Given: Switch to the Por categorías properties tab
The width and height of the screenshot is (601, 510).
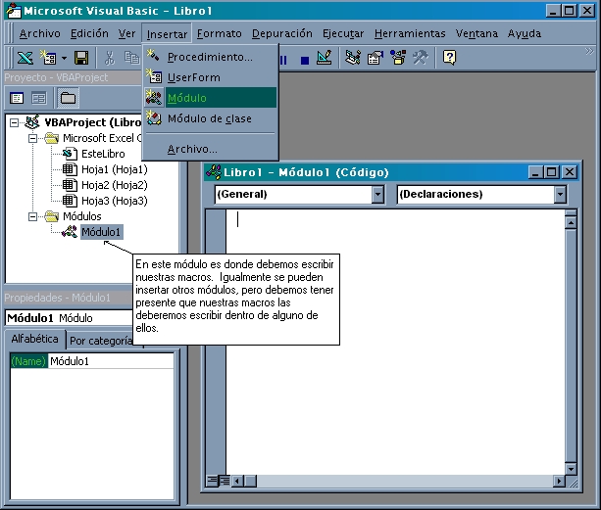Looking at the screenshot, I should (101, 341).
